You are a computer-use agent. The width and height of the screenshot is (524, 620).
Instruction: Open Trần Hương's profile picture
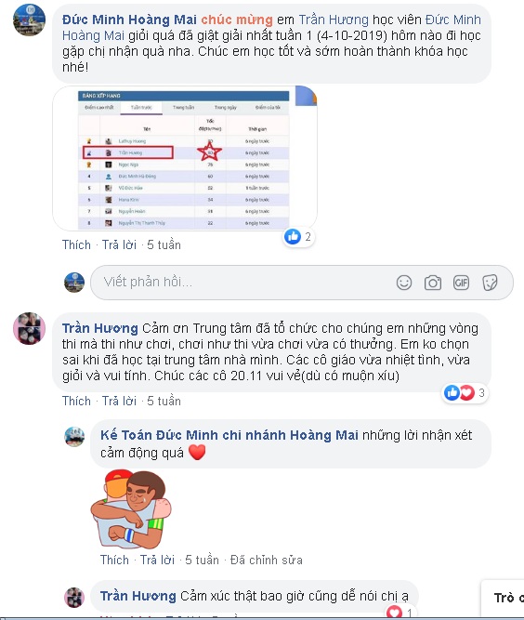tap(29, 328)
